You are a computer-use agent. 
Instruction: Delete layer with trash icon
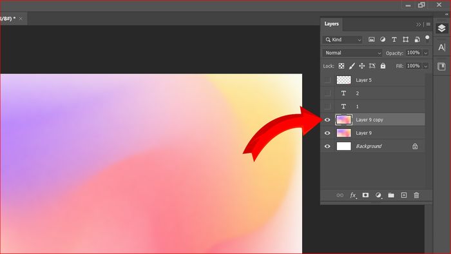pyautogui.click(x=416, y=195)
